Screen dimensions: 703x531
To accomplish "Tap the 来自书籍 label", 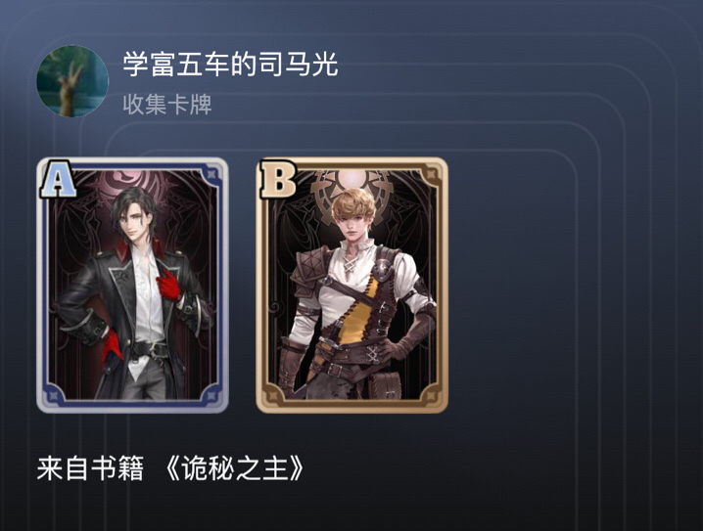I will 90,468.
